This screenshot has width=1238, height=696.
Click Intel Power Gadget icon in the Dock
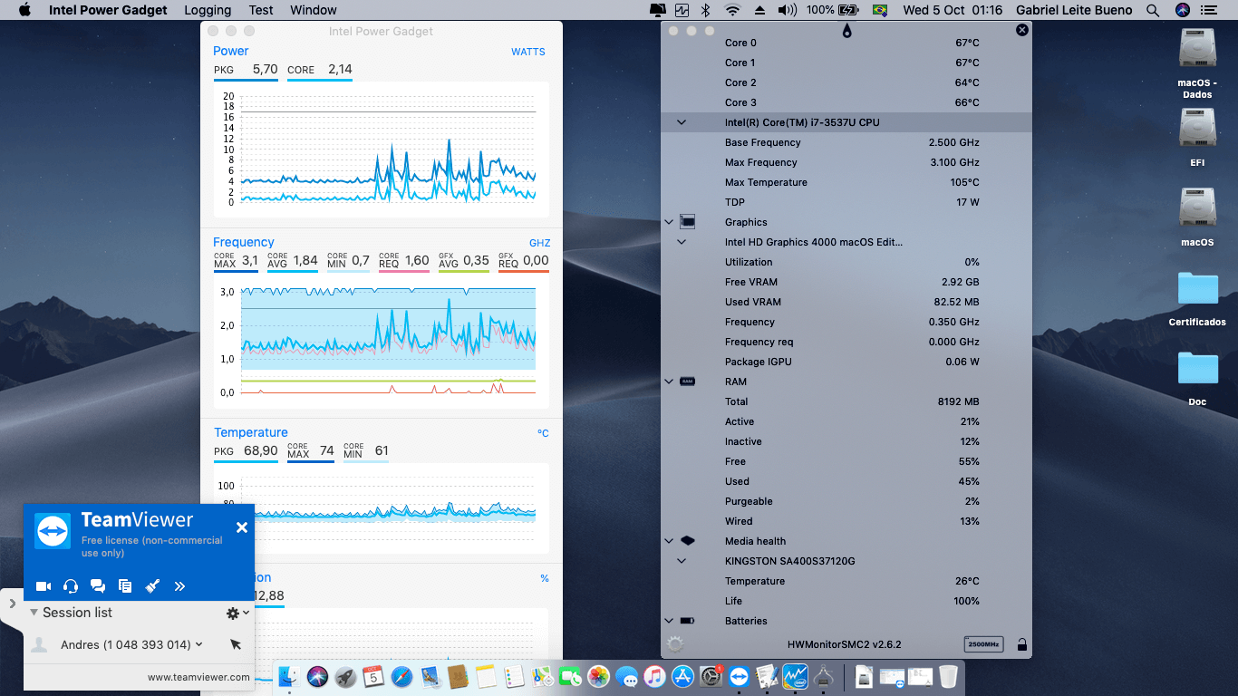pyautogui.click(x=795, y=676)
